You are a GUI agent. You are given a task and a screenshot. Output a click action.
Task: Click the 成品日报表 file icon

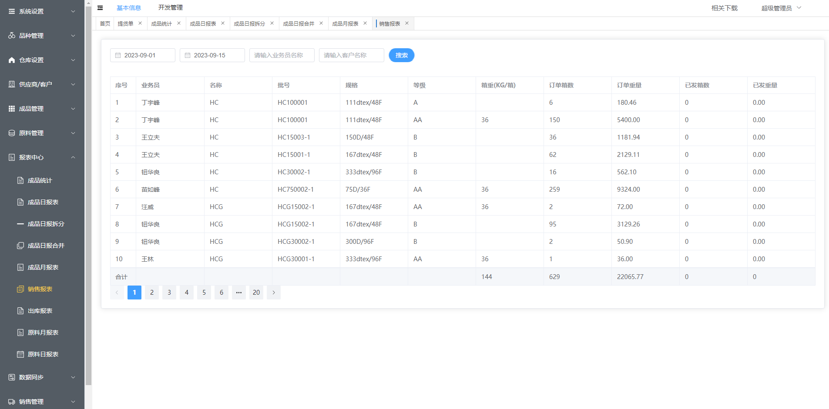(x=20, y=202)
